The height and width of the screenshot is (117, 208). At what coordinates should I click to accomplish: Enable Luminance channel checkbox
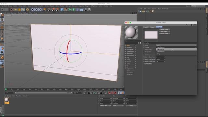[x=135, y=49]
